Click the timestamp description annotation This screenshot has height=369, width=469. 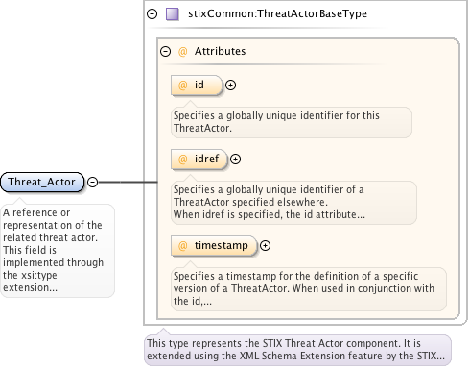click(309, 289)
